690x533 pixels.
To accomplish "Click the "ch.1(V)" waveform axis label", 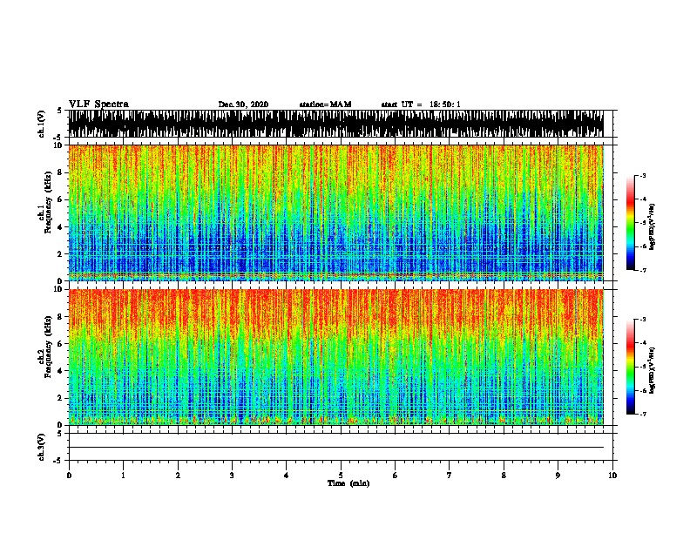I will click(41, 124).
